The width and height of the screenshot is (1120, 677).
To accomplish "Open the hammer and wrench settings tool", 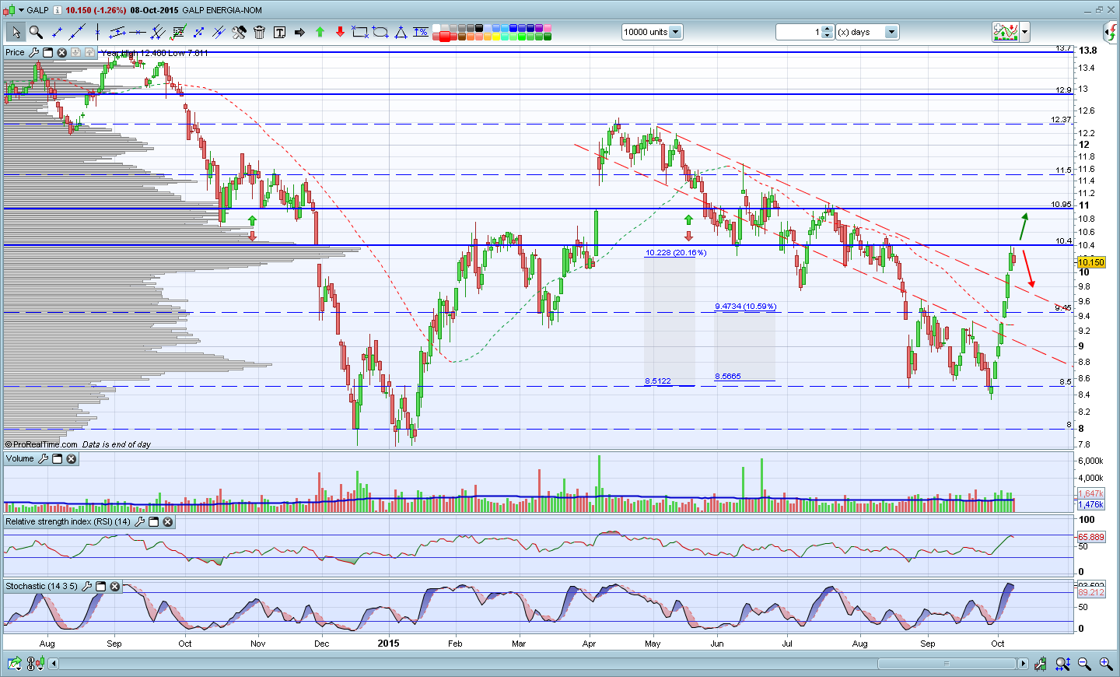I will point(239,32).
